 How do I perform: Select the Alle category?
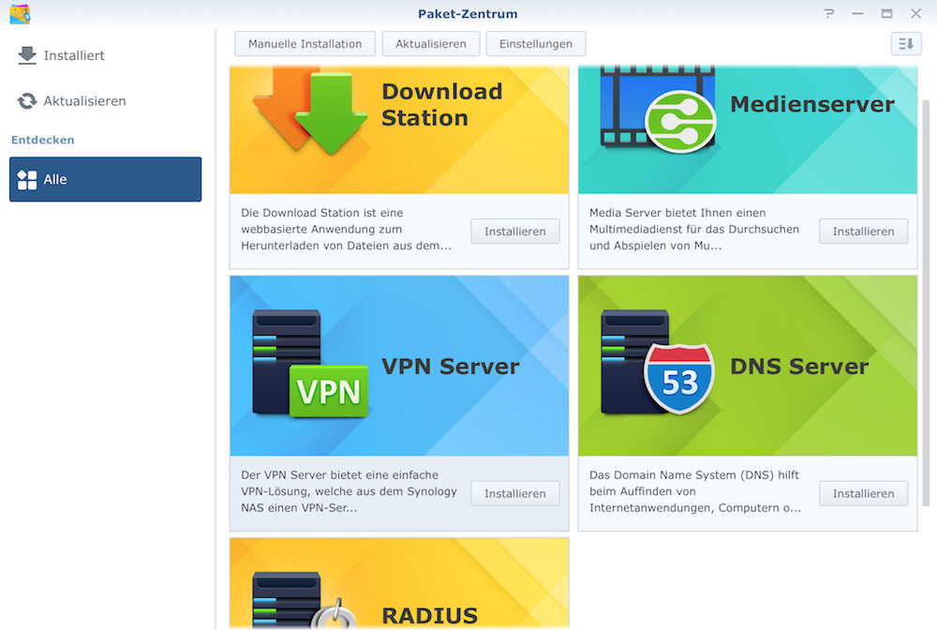(105, 179)
